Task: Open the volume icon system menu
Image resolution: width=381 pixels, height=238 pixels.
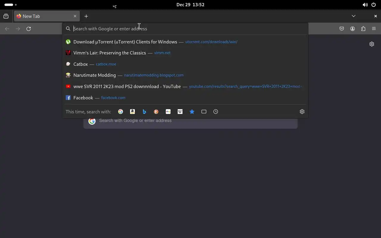Action: (x=365, y=5)
